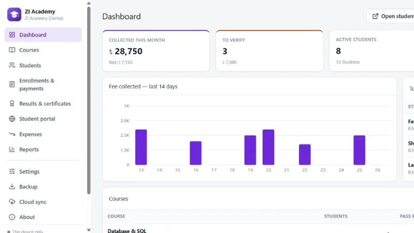414x233 pixels.
Task: Click the Dashboard grid icon
Action: click(12, 35)
